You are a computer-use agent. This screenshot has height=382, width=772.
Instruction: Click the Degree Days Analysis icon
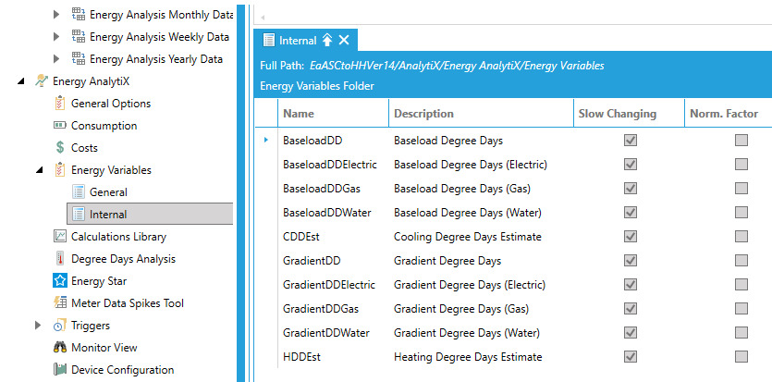[x=60, y=259]
